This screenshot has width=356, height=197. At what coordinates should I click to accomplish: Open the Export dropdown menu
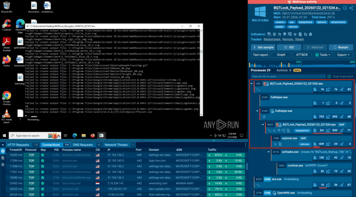click(343, 55)
